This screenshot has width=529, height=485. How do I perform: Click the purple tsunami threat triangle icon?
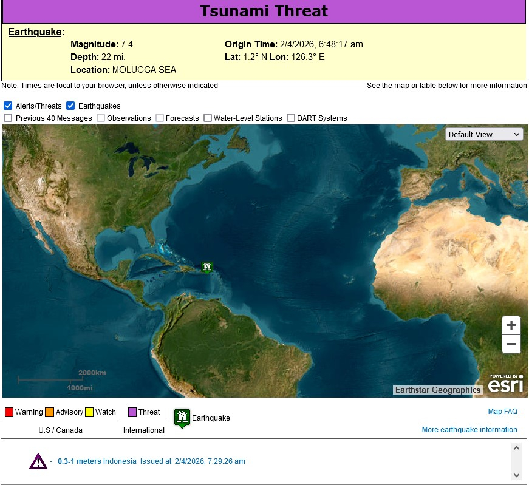tap(38, 461)
